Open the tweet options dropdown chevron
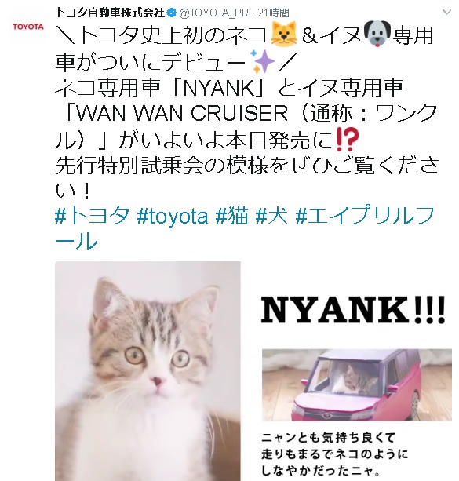The width and height of the screenshot is (459, 481). click(446, 13)
